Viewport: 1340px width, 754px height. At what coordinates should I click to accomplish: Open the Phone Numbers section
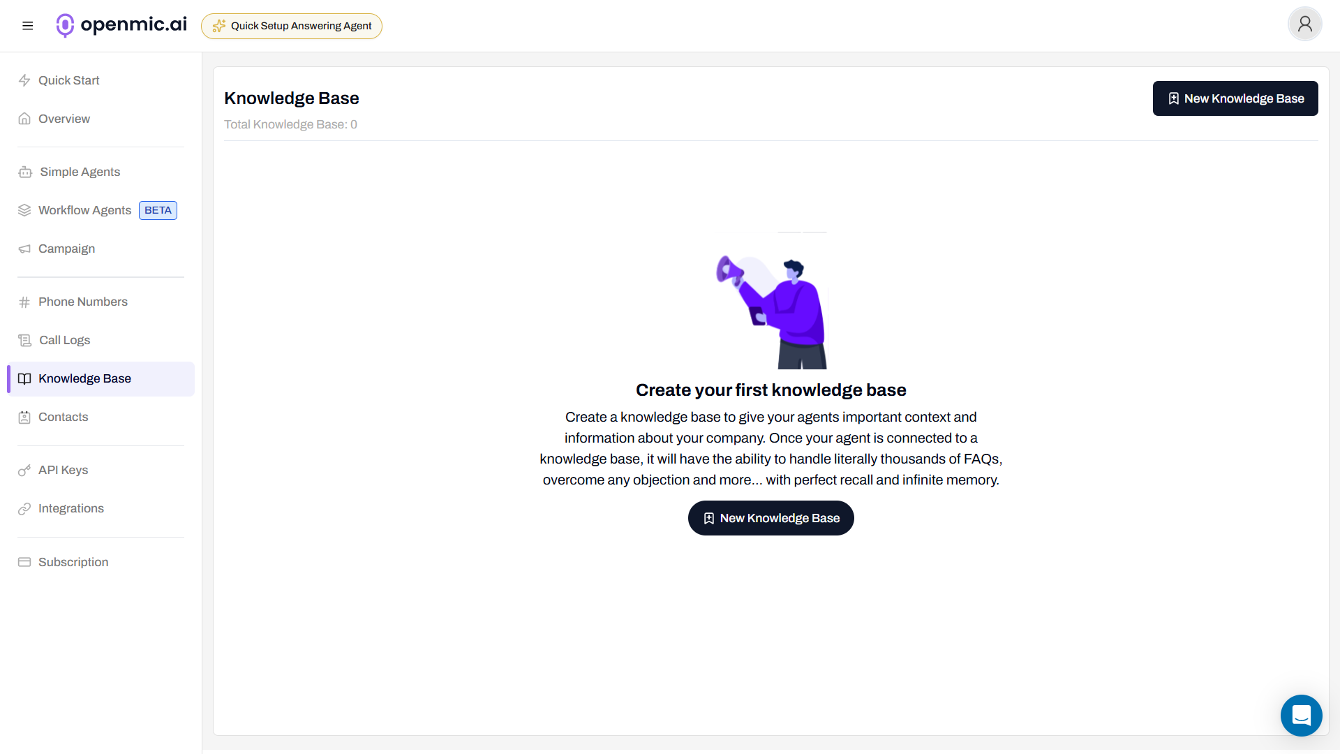coord(82,302)
